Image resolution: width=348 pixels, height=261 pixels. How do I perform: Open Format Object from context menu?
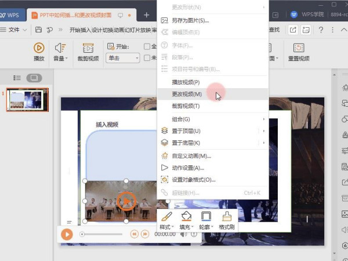point(213,180)
